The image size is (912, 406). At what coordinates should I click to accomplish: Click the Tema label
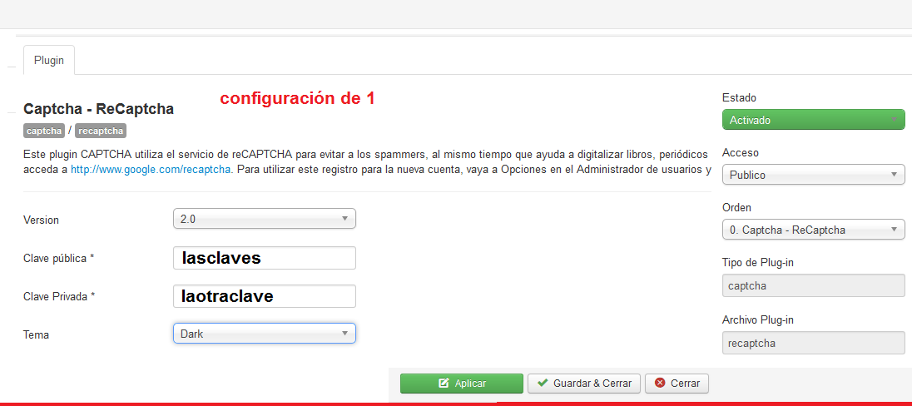coord(36,335)
